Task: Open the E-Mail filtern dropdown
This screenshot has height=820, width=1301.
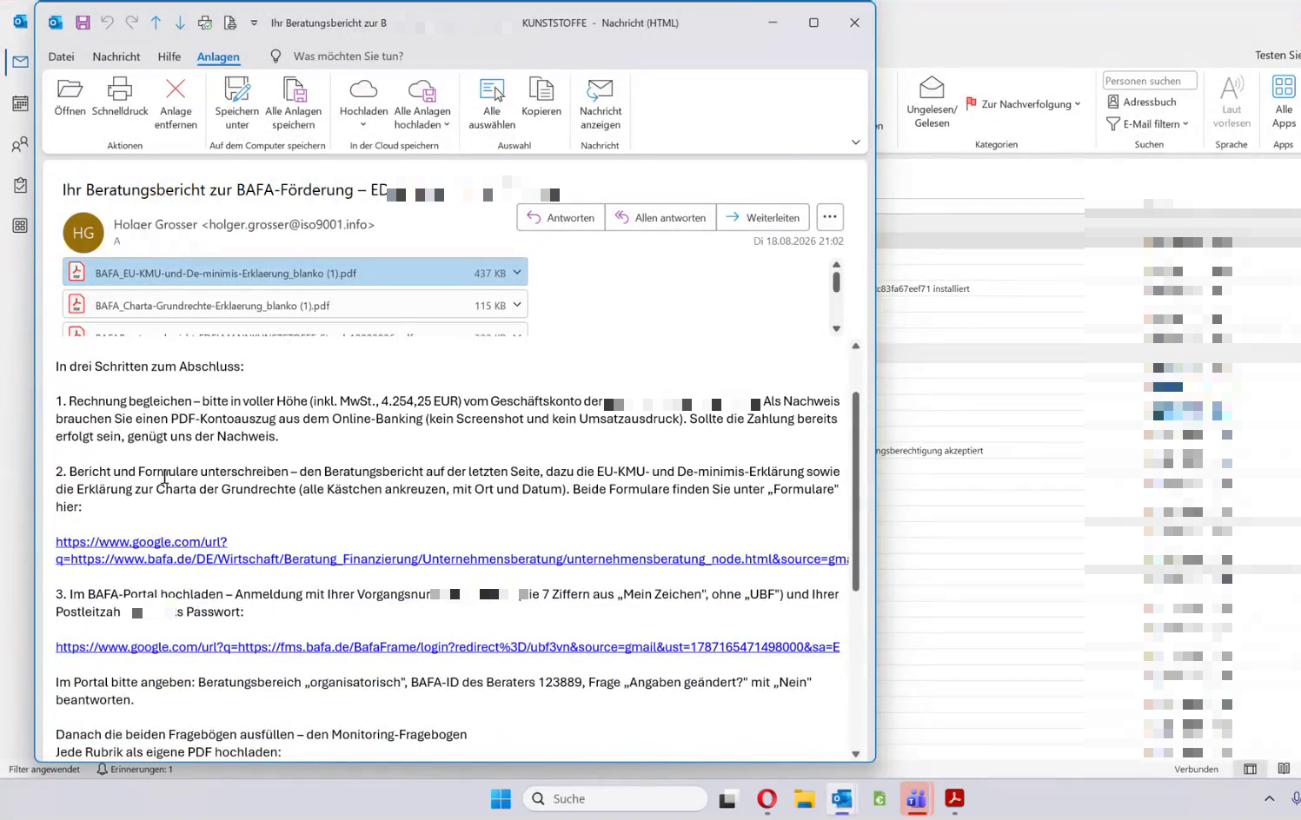Action: (1147, 124)
